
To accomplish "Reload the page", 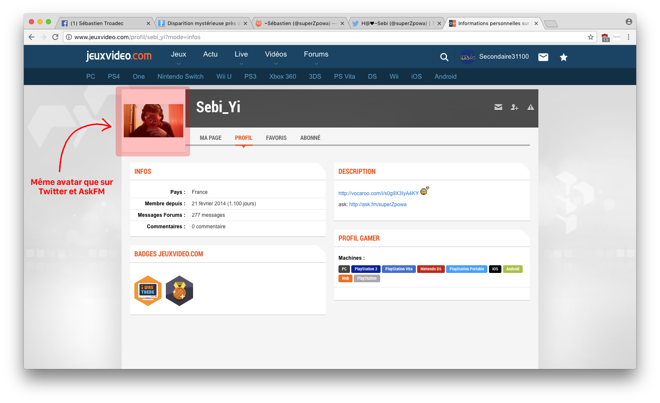I will [x=55, y=37].
